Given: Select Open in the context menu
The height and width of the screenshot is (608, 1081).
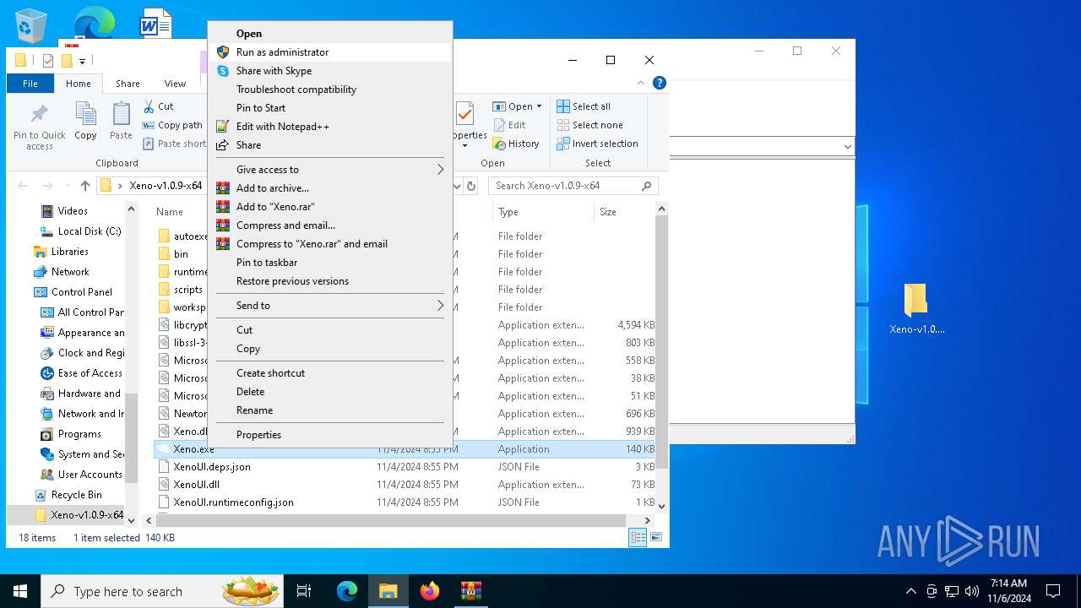Looking at the screenshot, I should (x=330, y=34).
